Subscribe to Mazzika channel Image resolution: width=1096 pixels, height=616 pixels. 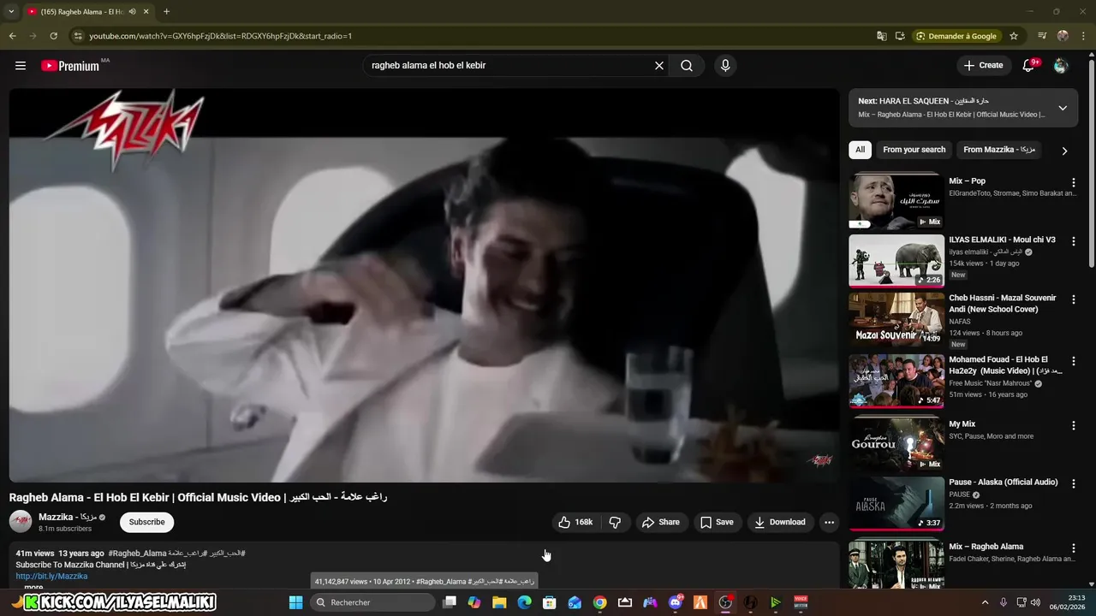pos(147,522)
